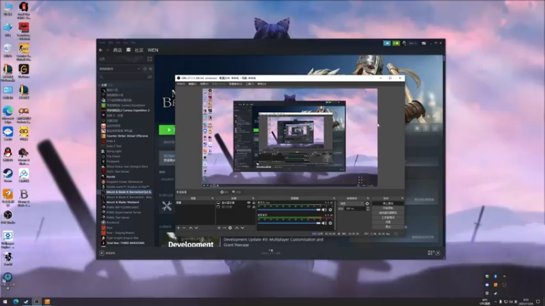The width and height of the screenshot is (545, 306).
Task: Favorite Bannerlord with the star icon
Action: tap(435, 129)
